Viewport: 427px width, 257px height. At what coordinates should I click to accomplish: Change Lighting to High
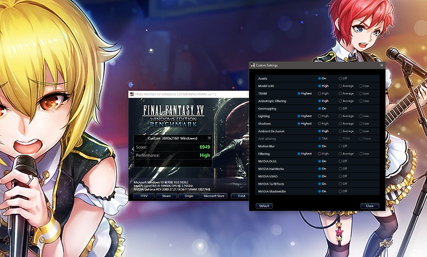point(324,116)
